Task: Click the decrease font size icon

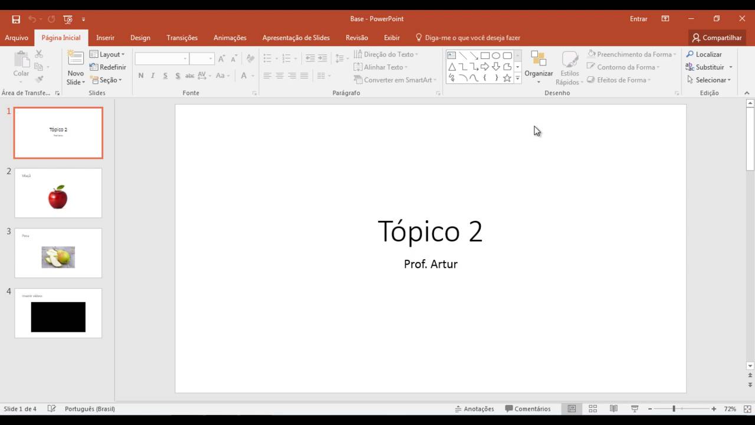Action: [234, 58]
